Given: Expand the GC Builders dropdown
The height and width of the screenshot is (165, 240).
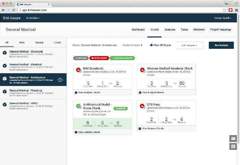Looking at the screenshot, I should click(x=33, y=18).
